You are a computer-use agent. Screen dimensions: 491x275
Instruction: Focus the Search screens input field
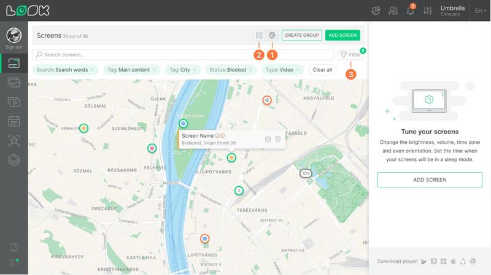point(183,55)
